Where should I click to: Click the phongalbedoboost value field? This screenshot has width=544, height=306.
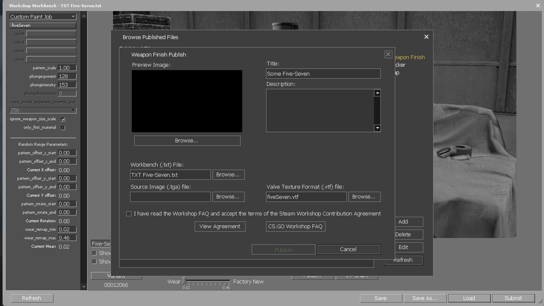67,93
